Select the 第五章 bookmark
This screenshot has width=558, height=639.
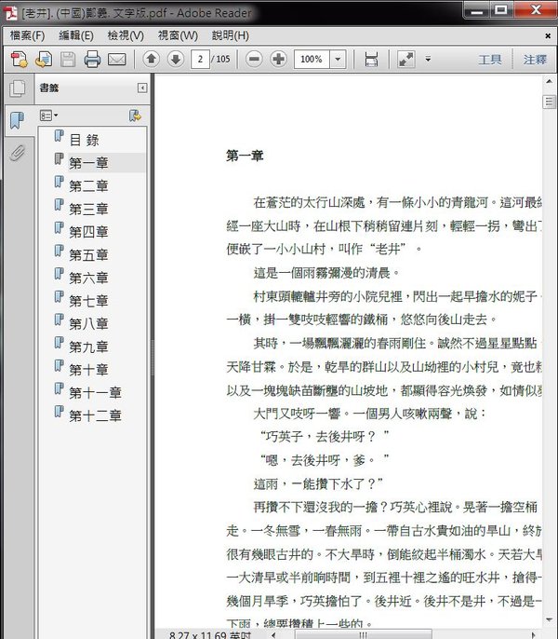88,254
